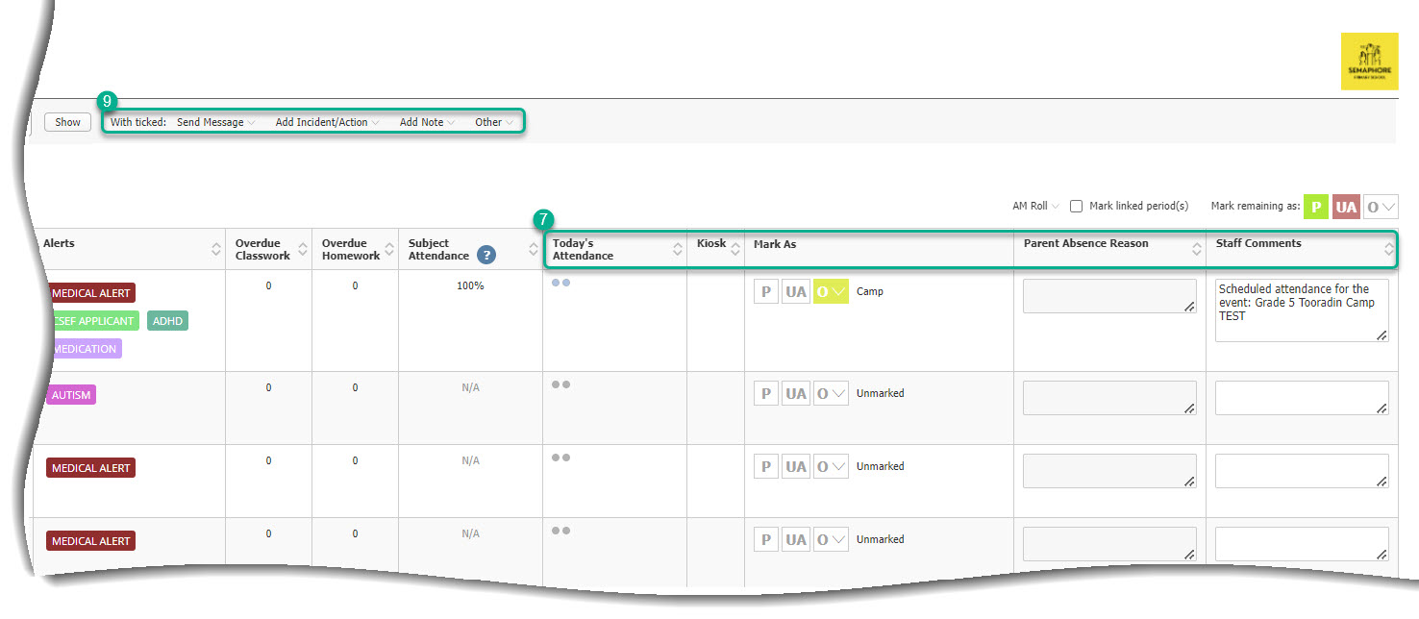Mark the first student Present with the P button
1419x619 pixels.
765,290
